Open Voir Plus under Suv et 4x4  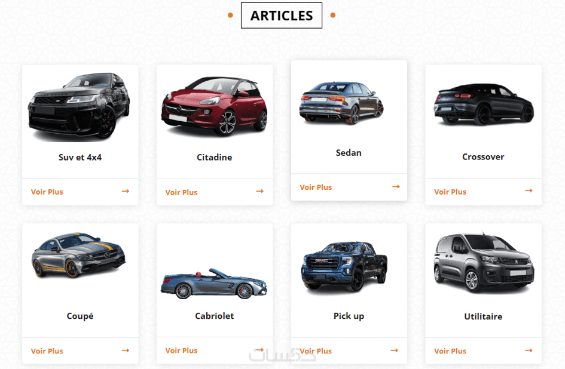[x=47, y=192]
